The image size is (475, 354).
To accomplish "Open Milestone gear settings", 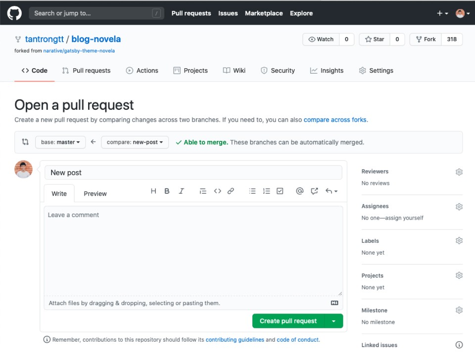I will click(x=459, y=310).
